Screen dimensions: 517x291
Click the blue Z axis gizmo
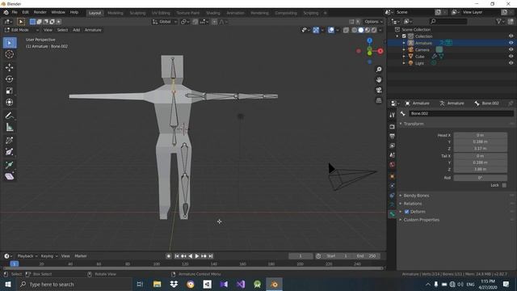tap(369, 40)
